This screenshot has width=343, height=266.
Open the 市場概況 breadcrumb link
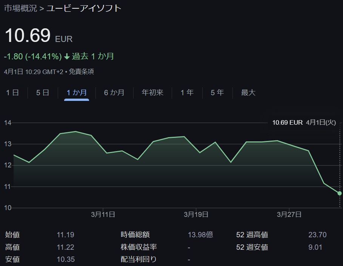pyautogui.click(x=20, y=8)
